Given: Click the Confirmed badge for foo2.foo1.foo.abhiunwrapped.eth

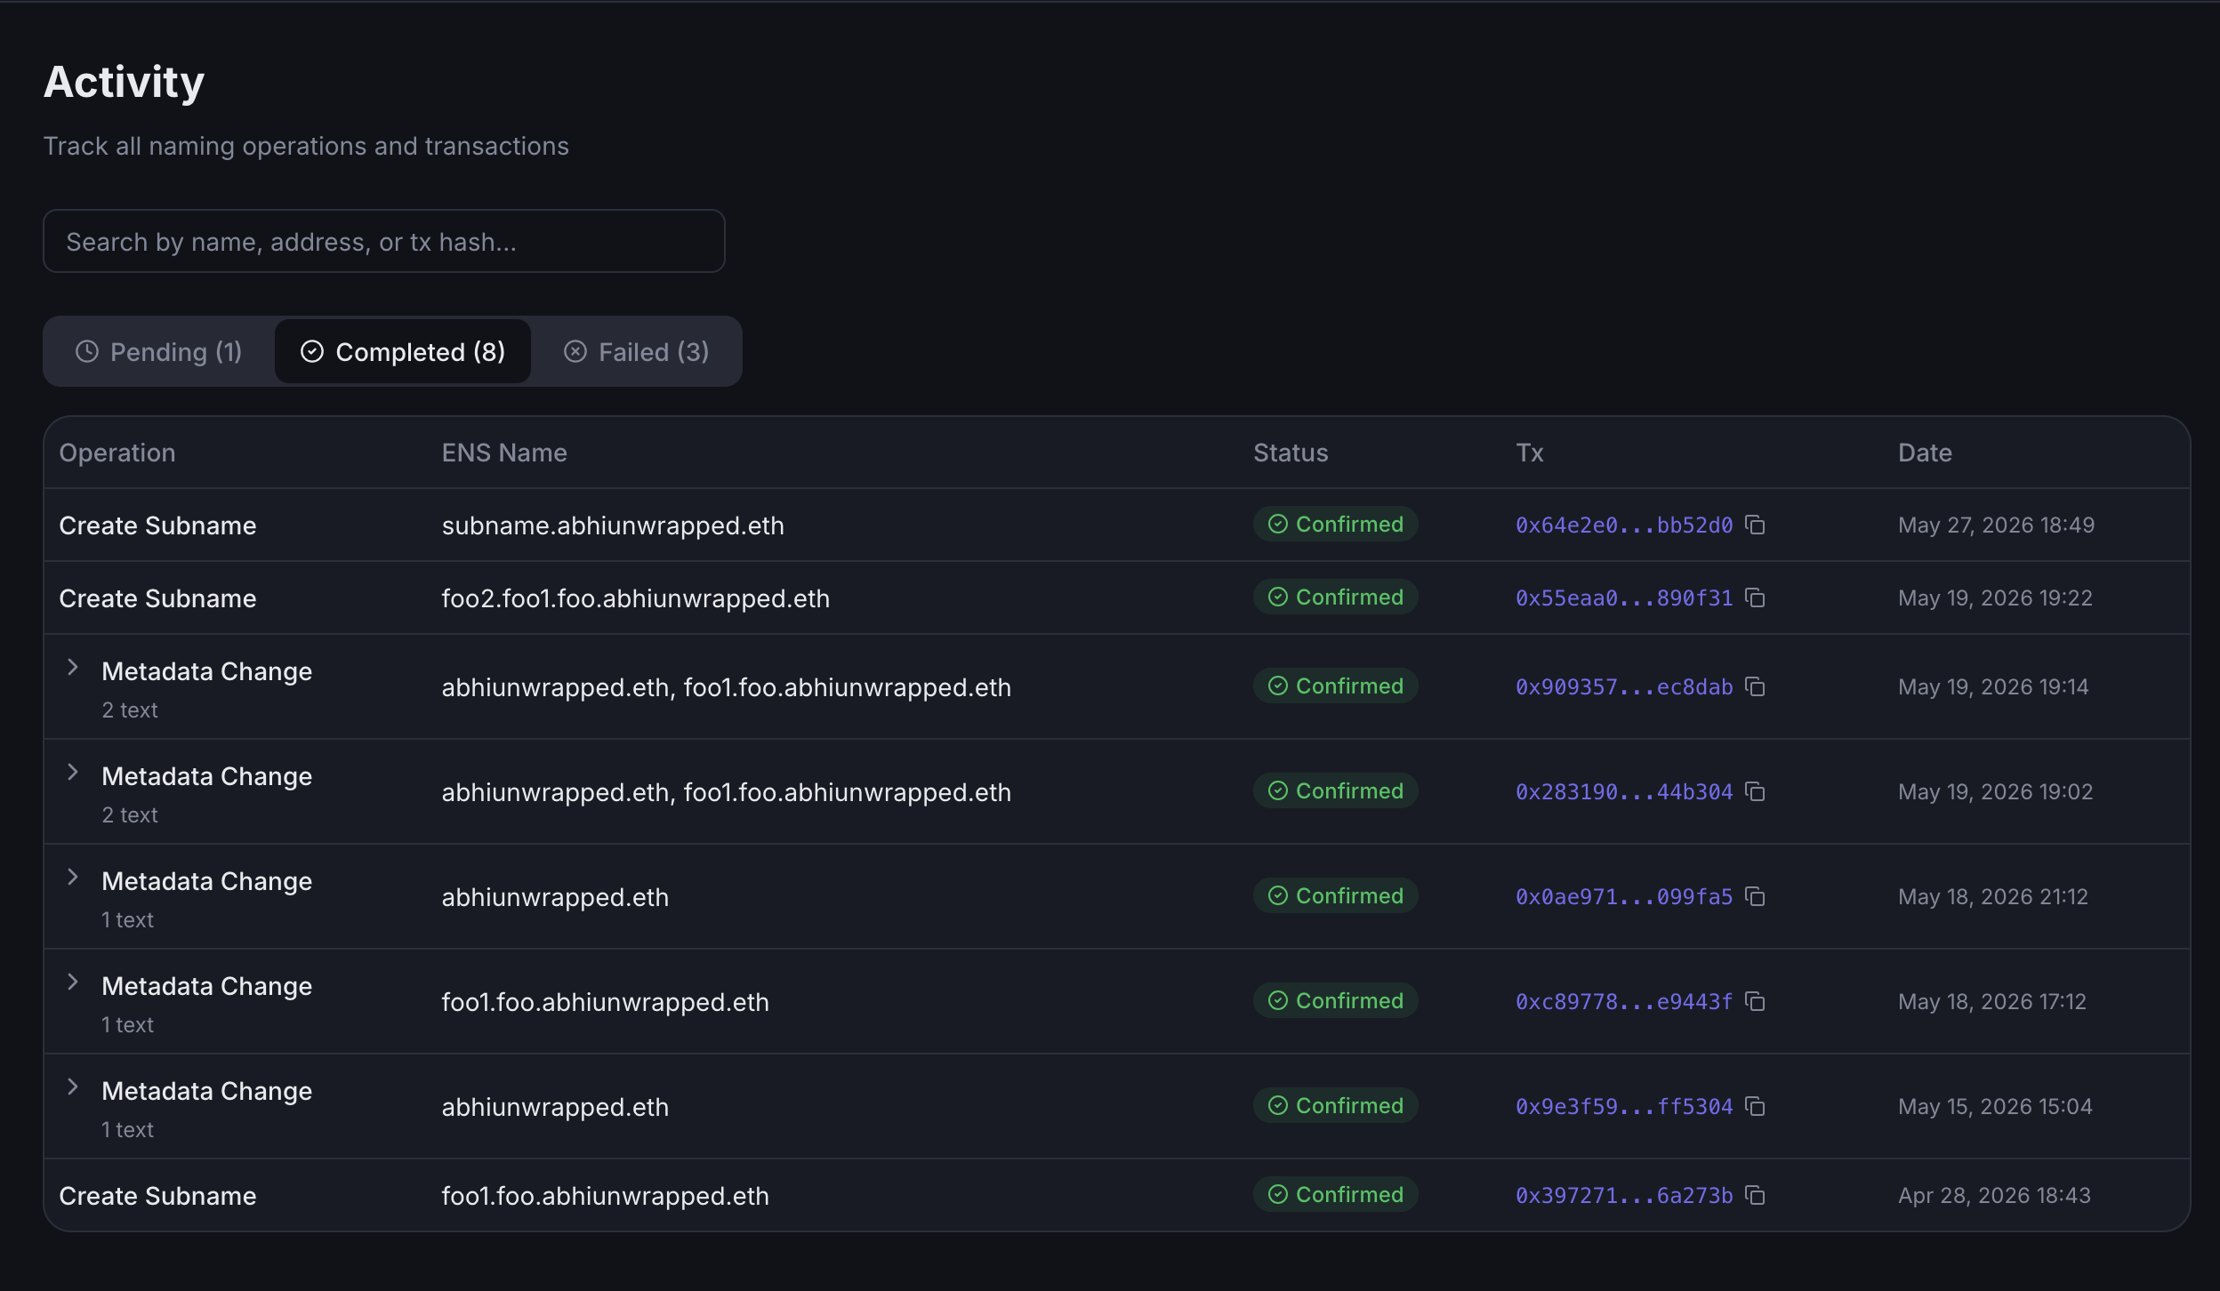Looking at the screenshot, I should pyautogui.click(x=1336, y=597).
